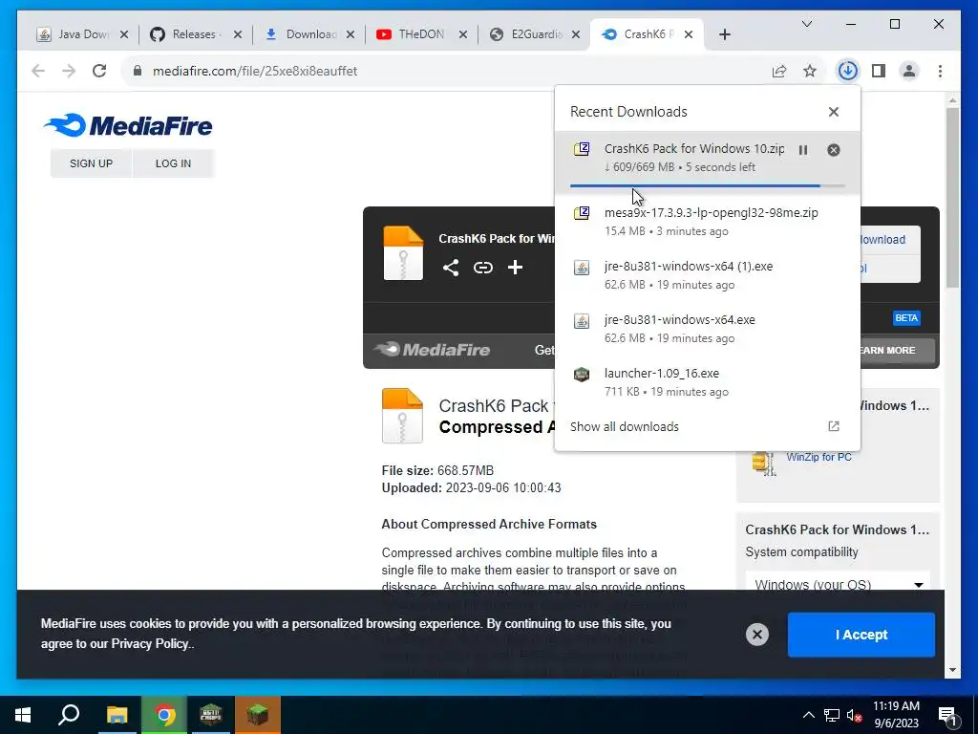Image resolution: width=978 pixels, height=734 pixels.
Task: Open File Explorer from taskbar
Action: (117, 715)
